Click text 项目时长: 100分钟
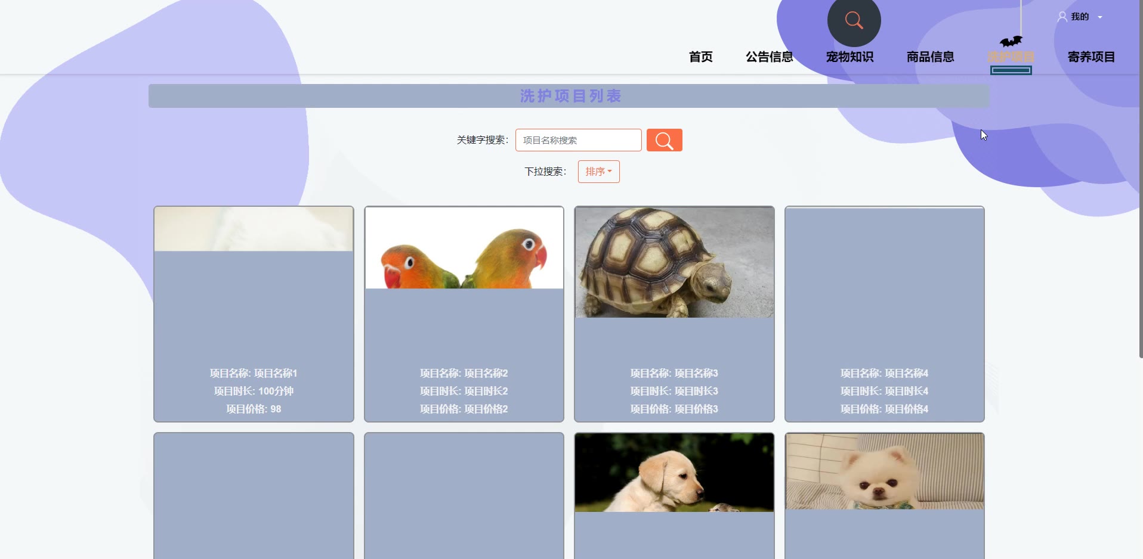The width and height of the screenshot is (1143, 559). [254, 391]
